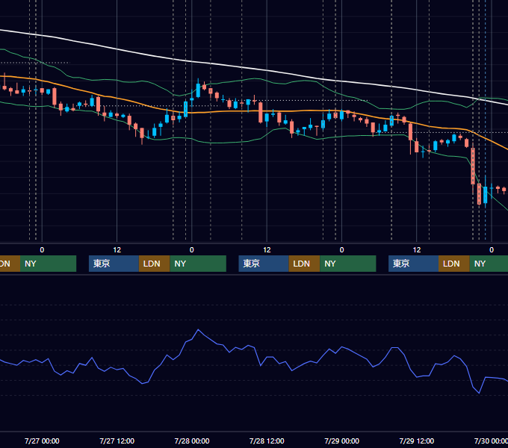Click the hour label 12 above 7/29 12:00
The image size is (508, 448).
pos(417,250)
